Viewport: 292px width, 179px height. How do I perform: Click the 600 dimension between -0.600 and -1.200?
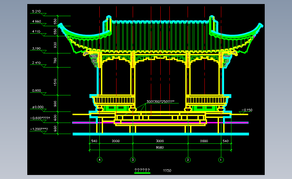[x=55, y=129]
